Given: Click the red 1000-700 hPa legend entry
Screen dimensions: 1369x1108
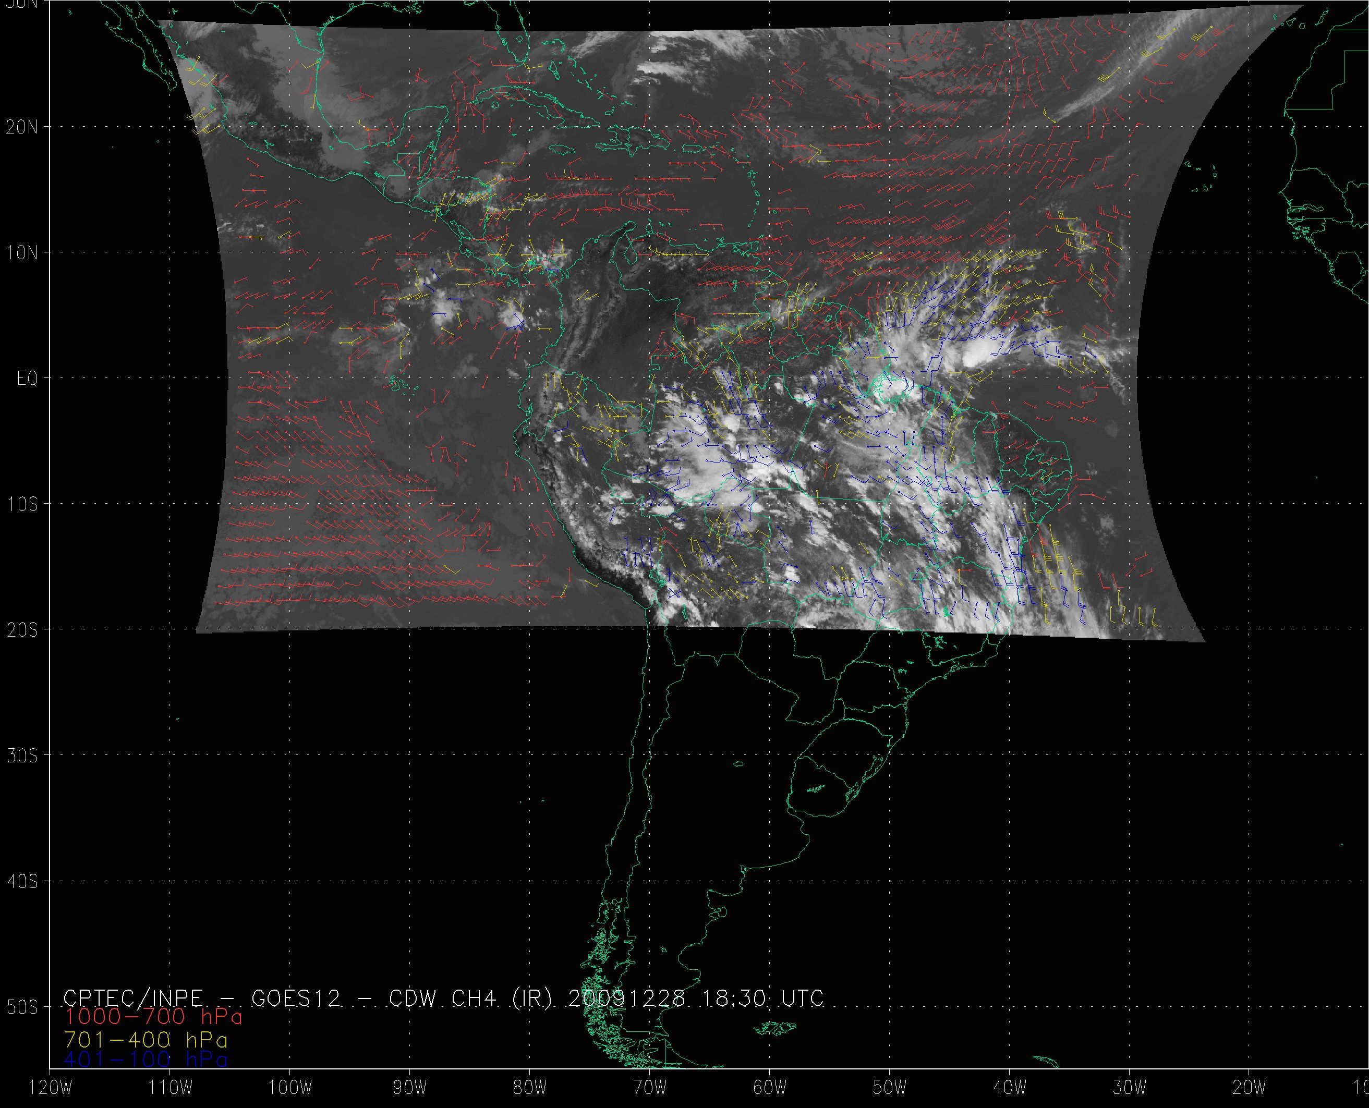Looking at the screenshot, I should tap(153, 1016).
